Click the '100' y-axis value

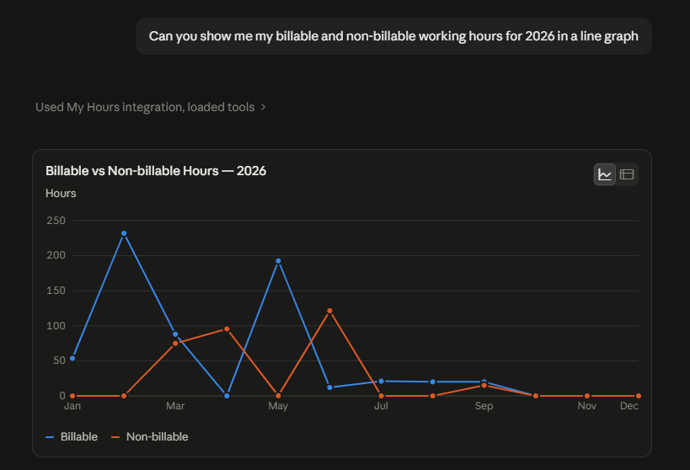coord(56,326)
